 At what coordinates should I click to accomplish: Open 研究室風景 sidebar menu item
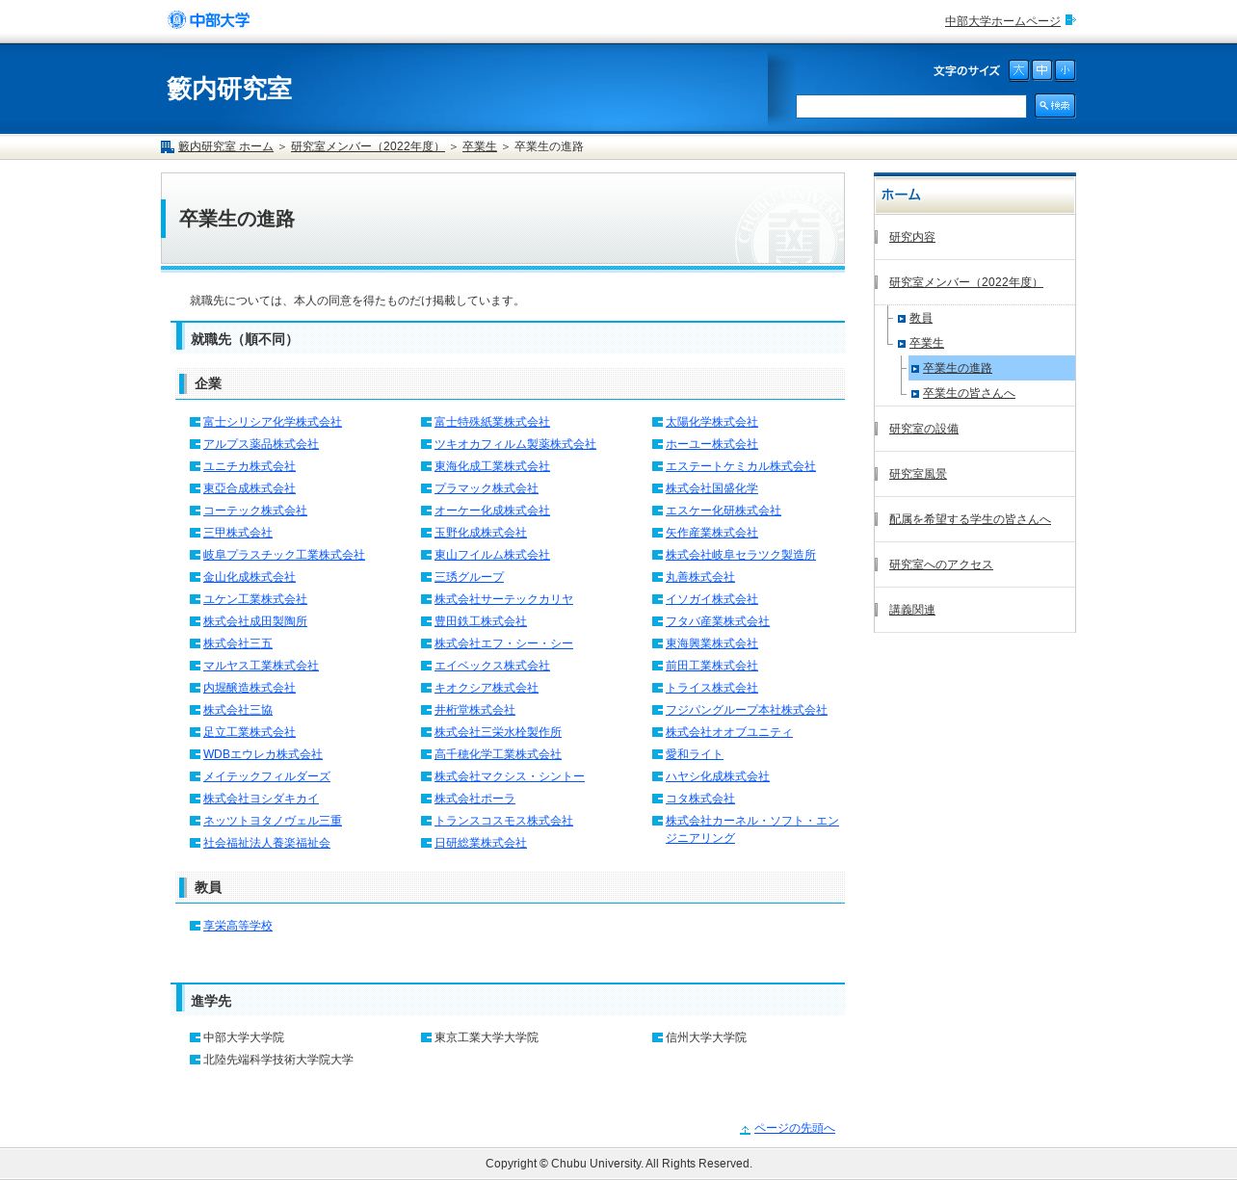point(918,474)
